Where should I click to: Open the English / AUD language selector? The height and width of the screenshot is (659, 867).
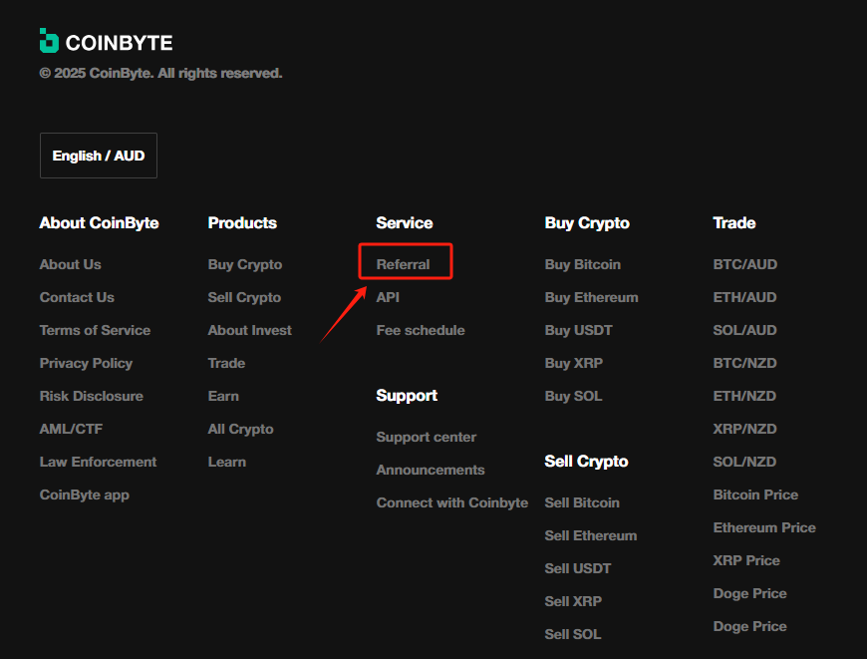pos(98,155)
